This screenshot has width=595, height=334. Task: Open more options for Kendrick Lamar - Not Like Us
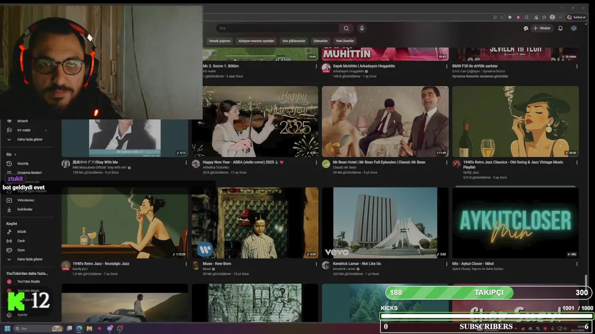447,264
